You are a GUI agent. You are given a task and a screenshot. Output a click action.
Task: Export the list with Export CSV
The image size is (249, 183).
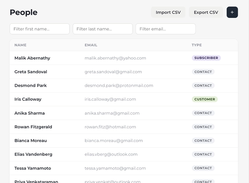coord(206,12)
